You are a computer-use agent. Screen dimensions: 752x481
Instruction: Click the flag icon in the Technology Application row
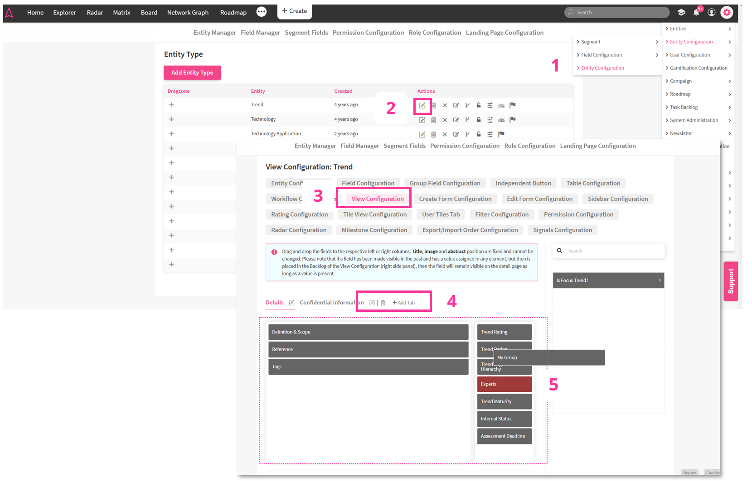pyautogui.click(x=501, y=134)
